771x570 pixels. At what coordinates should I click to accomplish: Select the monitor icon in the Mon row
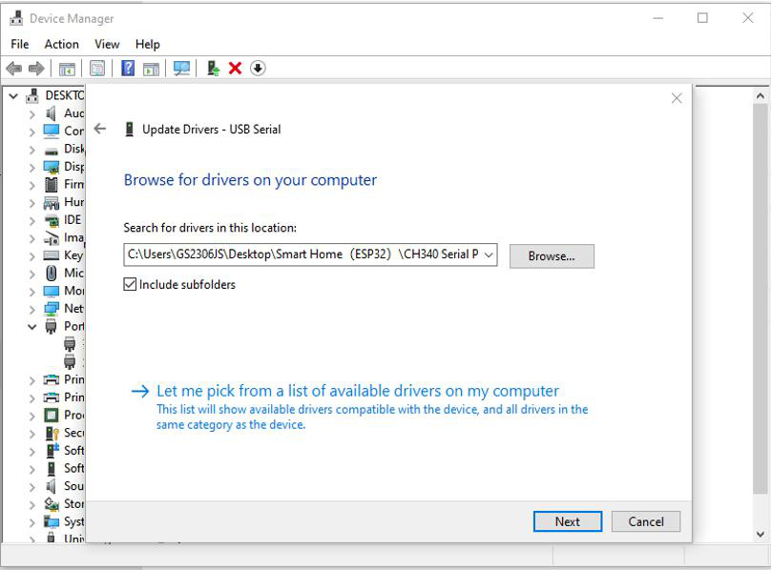[x=52, y=291]
